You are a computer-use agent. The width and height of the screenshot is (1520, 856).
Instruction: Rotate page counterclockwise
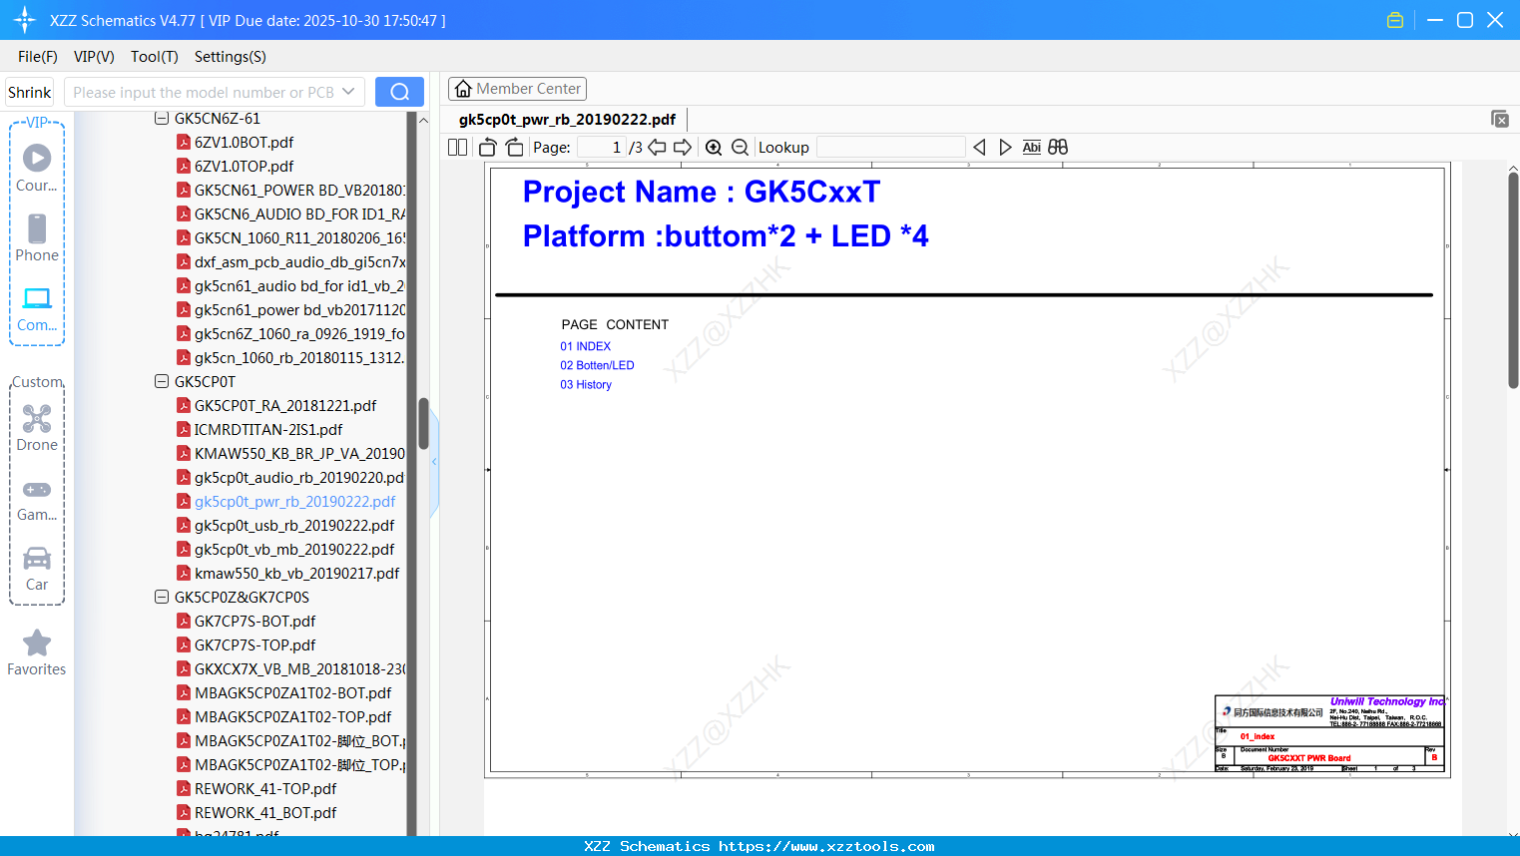click(488, 148)
